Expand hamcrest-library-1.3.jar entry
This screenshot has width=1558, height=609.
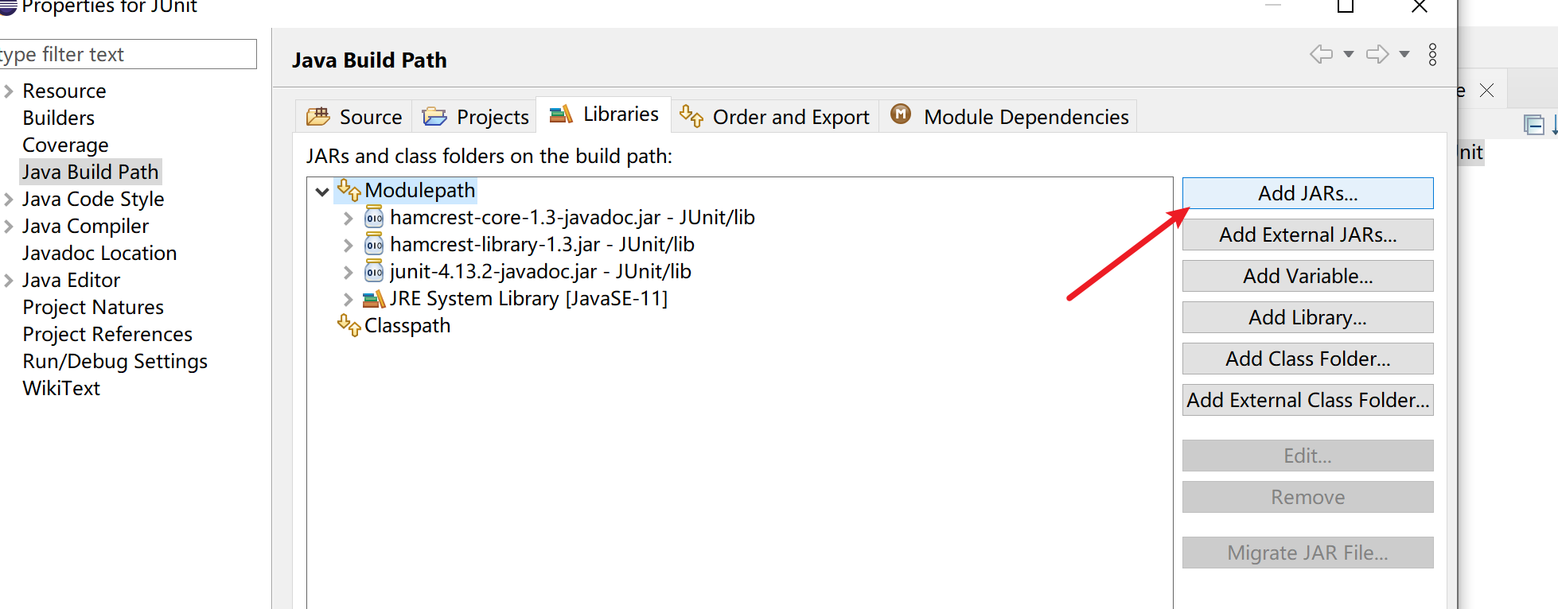pos(348,245)
